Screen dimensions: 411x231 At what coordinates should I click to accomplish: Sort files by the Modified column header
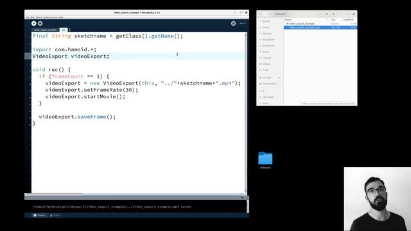349,20
